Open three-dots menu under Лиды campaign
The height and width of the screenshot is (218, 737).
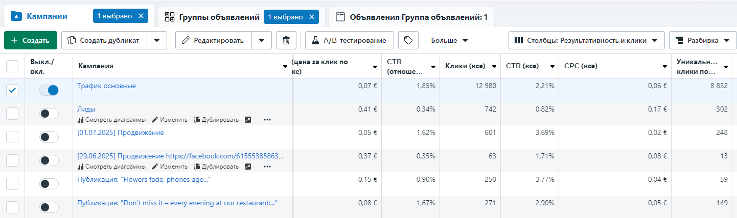pyautogui.click(x=267, y=120)
